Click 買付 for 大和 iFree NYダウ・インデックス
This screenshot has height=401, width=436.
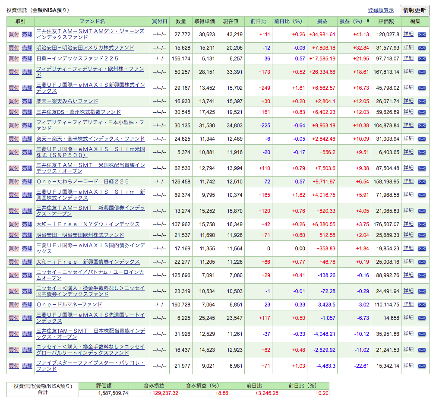pos(14,224)
